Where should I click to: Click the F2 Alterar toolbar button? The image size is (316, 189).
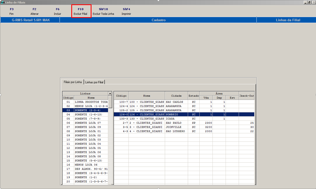[34, 11]
